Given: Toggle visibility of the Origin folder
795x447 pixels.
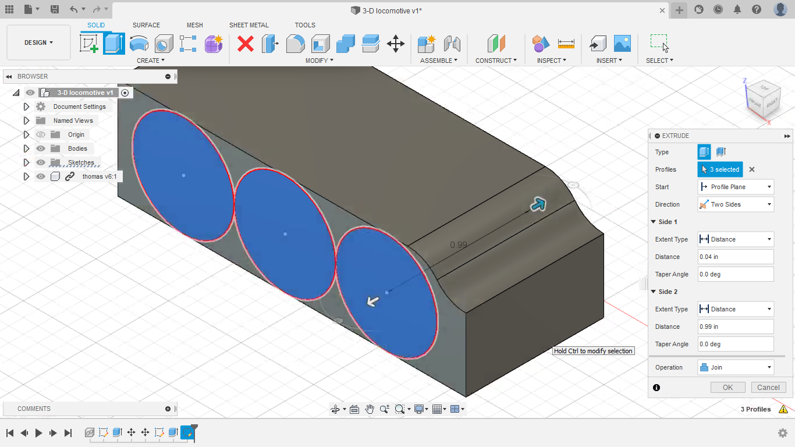Looking at the screenshot, I should tap(41, 134).
